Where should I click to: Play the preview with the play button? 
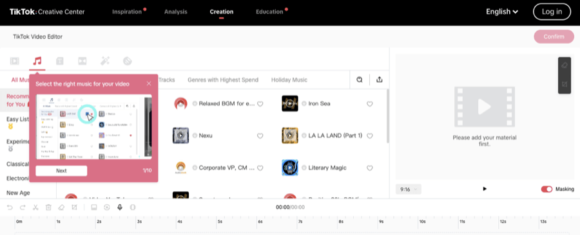(x=485, y=189)
